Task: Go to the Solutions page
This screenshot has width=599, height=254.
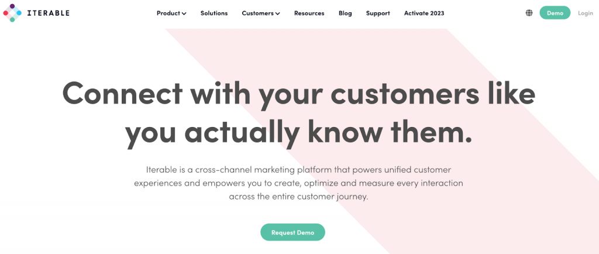Action: coord(214,13)
